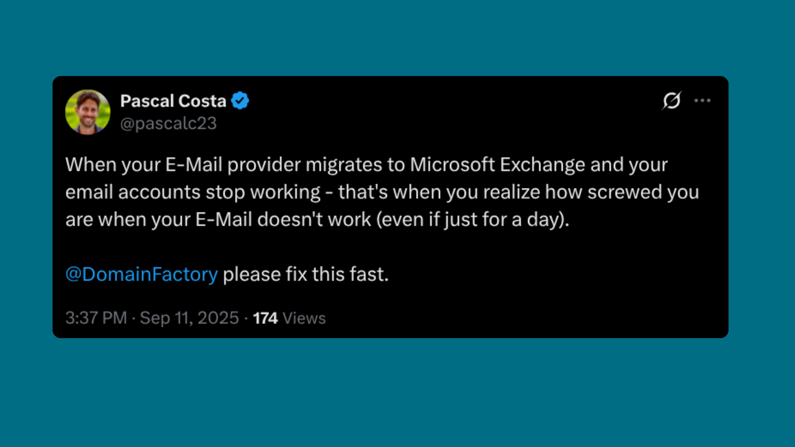Click the 3:37 PM timestamp
Screen dimensions: 795x447
[96, 318]
